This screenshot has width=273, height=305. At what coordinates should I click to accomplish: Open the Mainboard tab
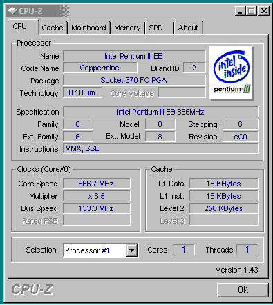pos(88,28)
